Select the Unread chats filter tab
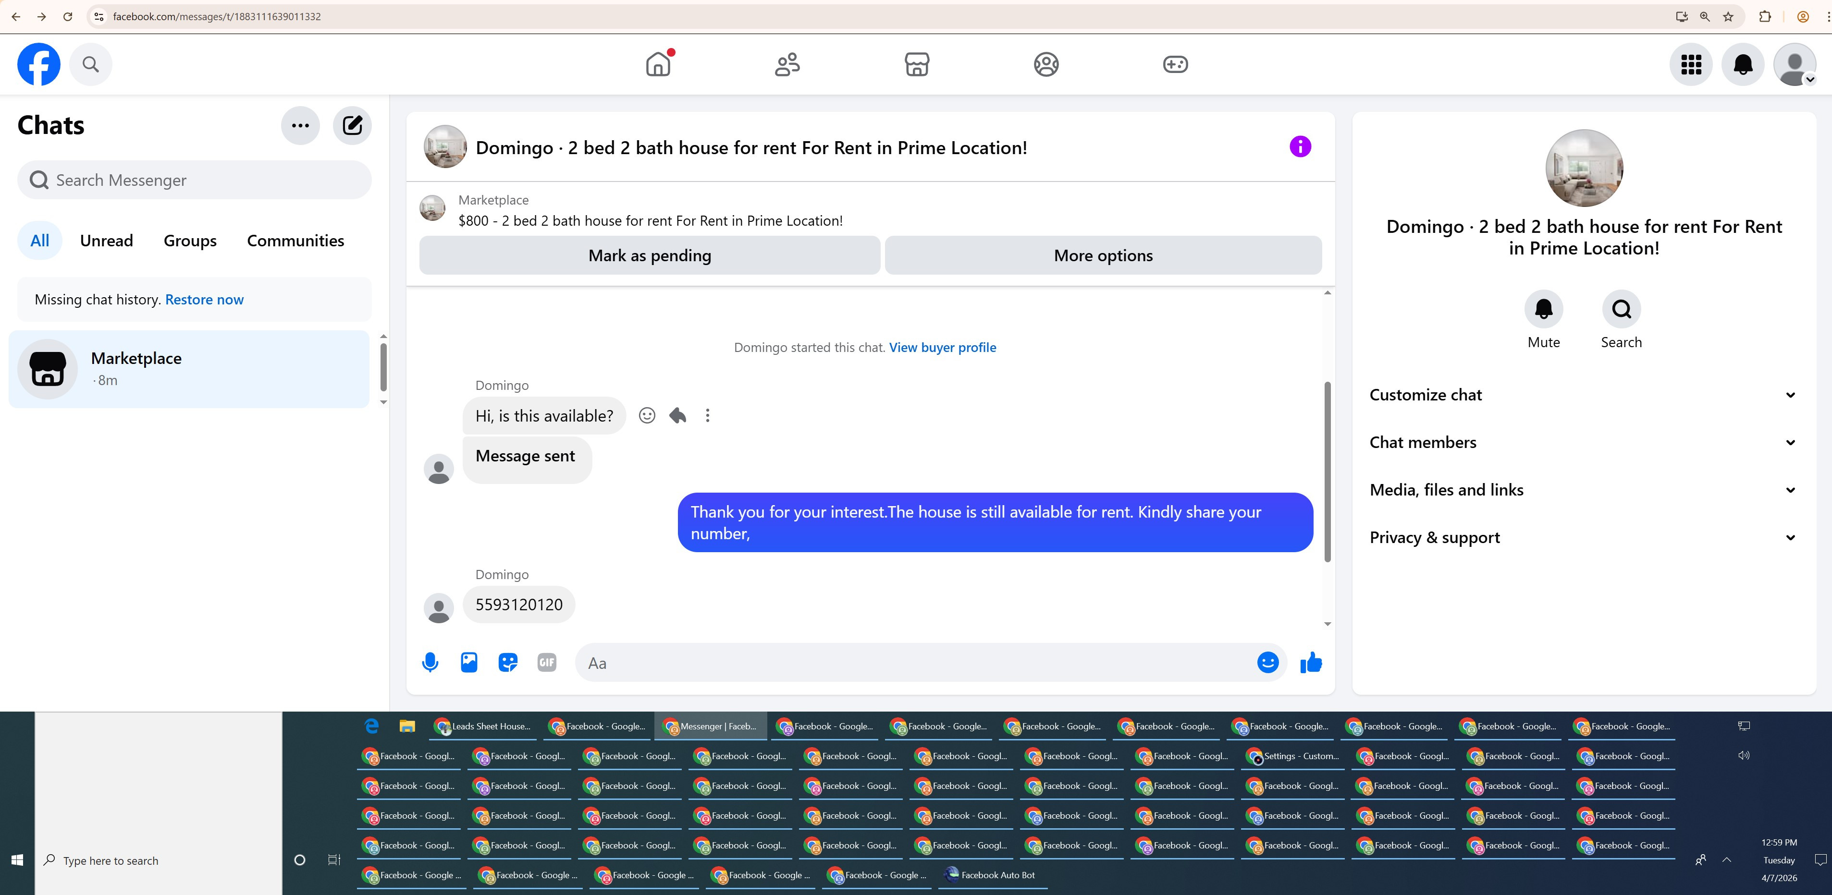The image size is (1832, 895). [107, 240]
